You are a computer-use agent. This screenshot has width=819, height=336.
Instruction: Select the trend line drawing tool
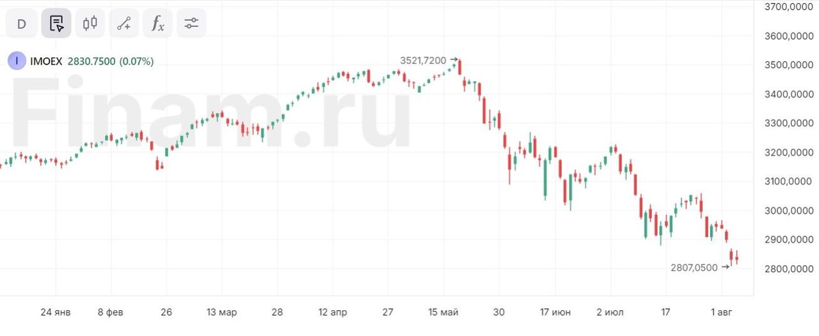point(124,24)
